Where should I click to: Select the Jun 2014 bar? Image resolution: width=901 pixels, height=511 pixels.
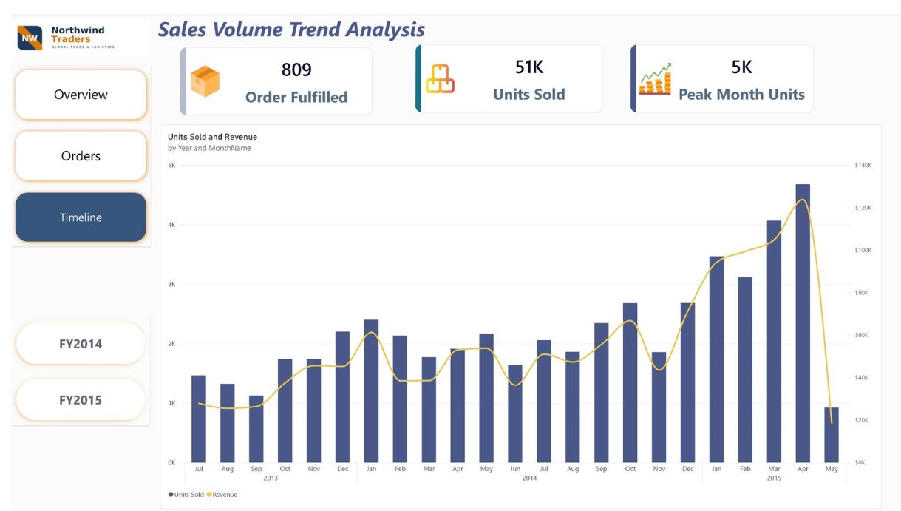(x=515, y=414)
